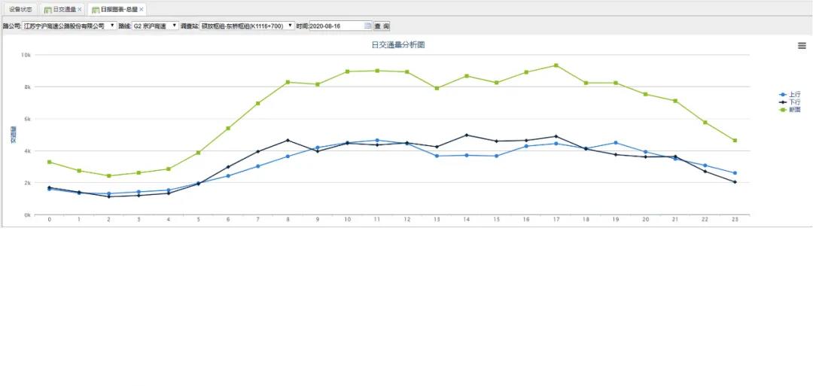Expand the 调查站 station dropdown
The image size is (813, 386).
pyautogui.click(x=291, y=26)
